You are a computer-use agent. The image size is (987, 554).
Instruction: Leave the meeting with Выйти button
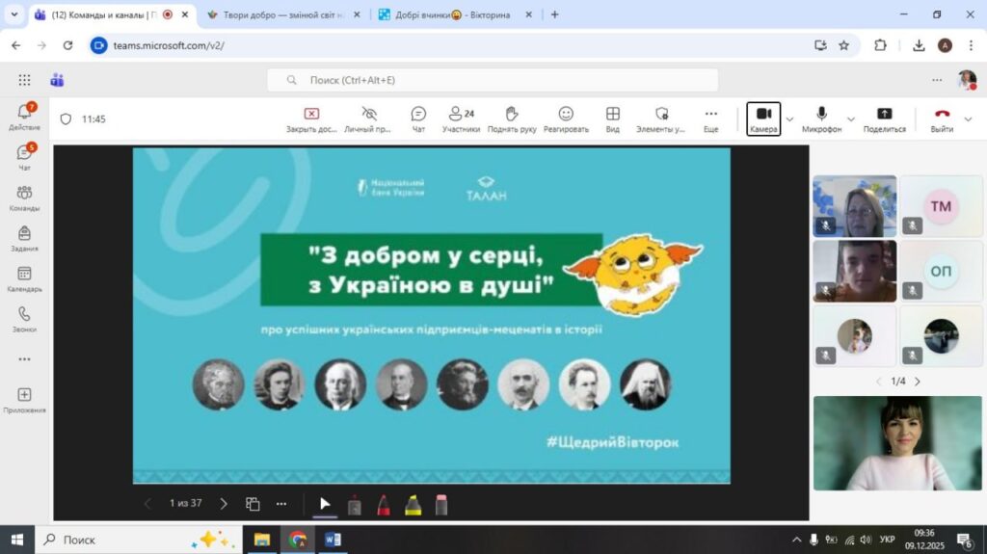click(x=941, y=119)
